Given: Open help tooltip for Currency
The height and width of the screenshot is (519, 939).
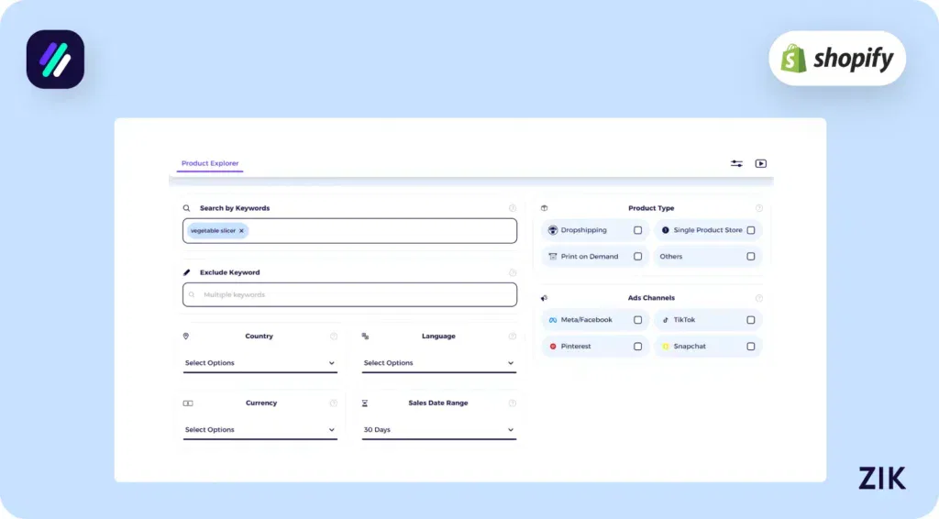Looking at the screenshot, I should tap(334, 403).
